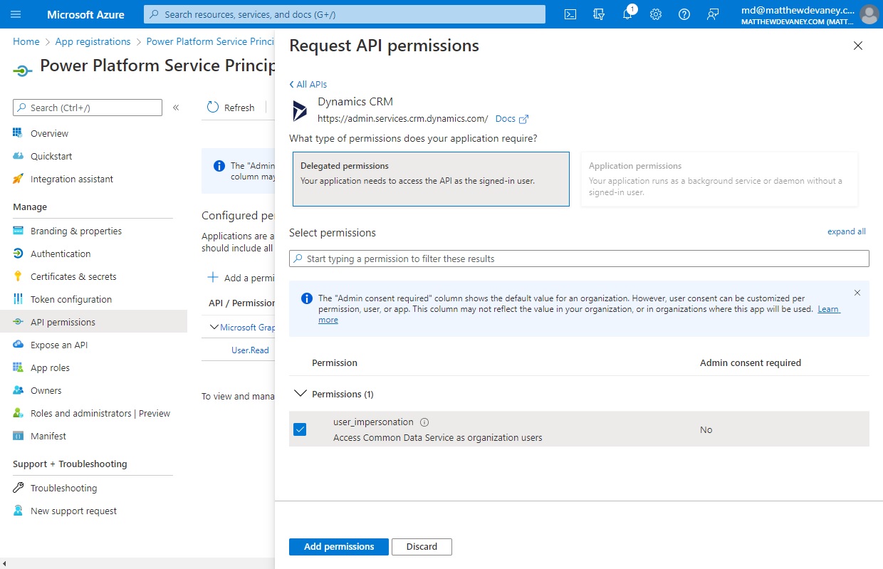Open the directory and subscription filter icon

[598, 14]
